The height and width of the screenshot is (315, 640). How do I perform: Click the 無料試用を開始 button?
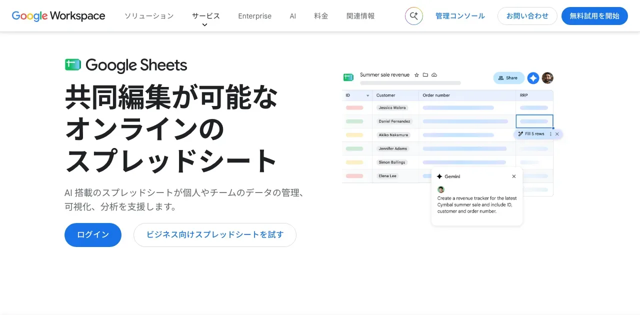click(x=594, y=16)
